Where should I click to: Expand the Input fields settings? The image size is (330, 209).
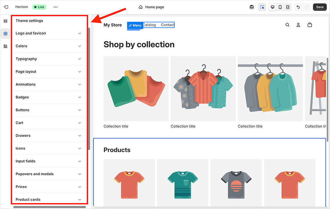(49, 161)
